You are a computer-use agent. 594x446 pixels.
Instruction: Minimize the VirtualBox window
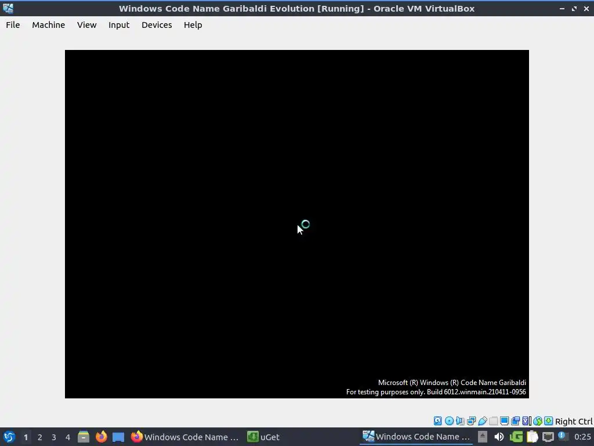coord(562,8)
